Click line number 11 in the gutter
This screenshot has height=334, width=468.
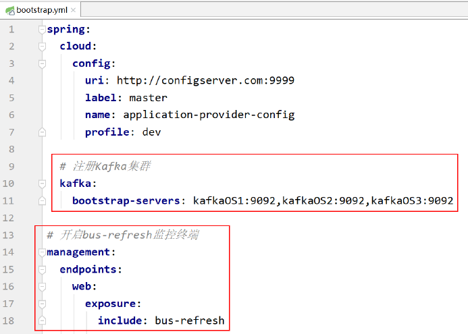point(9,200)
